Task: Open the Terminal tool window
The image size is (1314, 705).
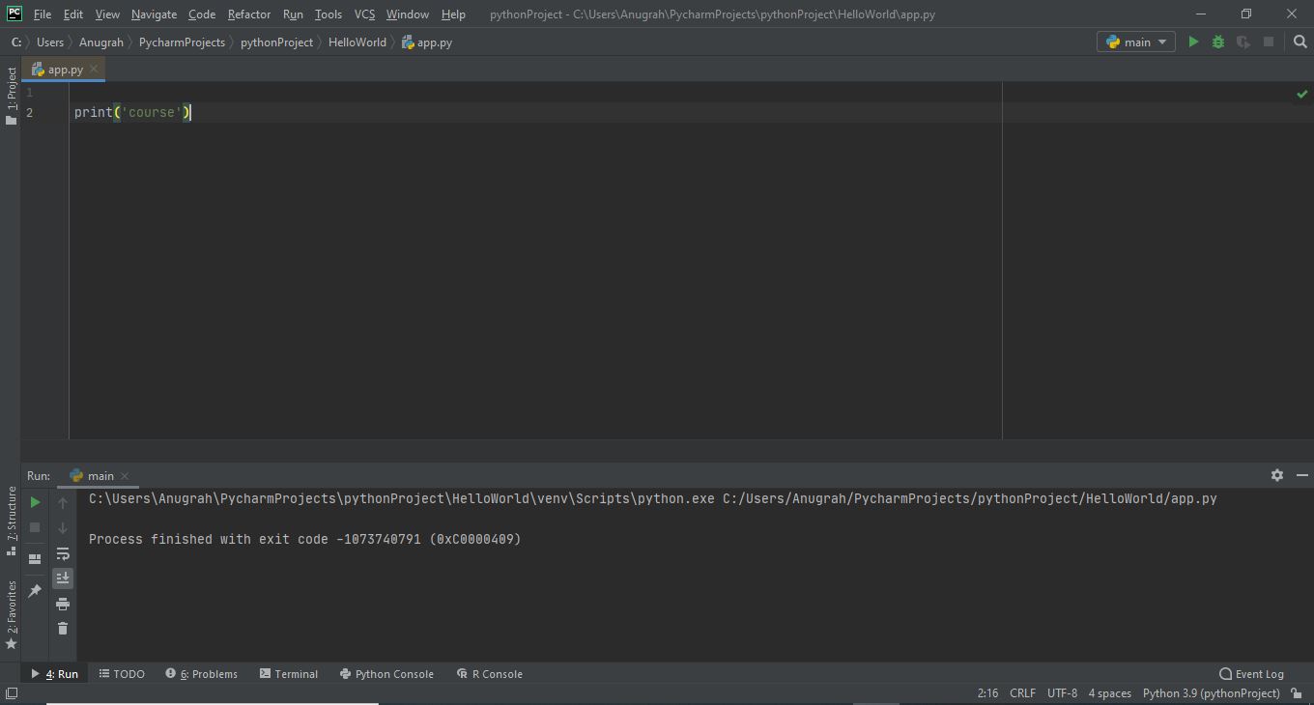Action: [288, 674]
